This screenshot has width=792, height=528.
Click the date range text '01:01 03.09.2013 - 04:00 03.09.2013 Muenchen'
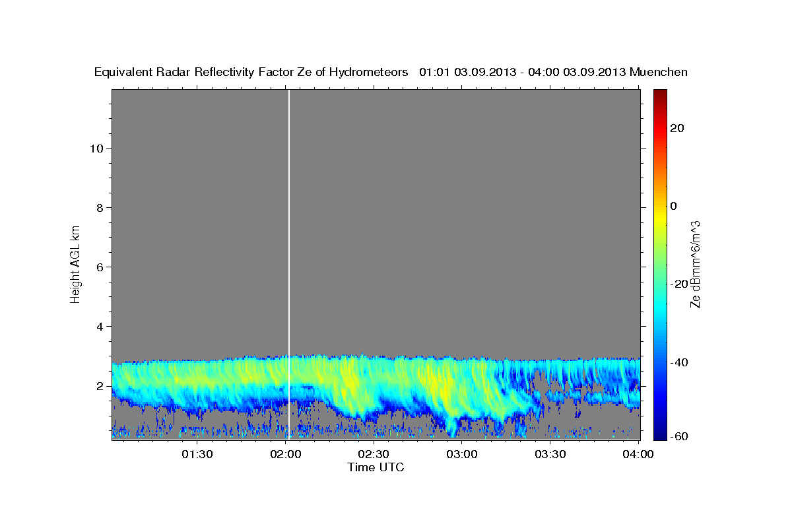point(553,73)
